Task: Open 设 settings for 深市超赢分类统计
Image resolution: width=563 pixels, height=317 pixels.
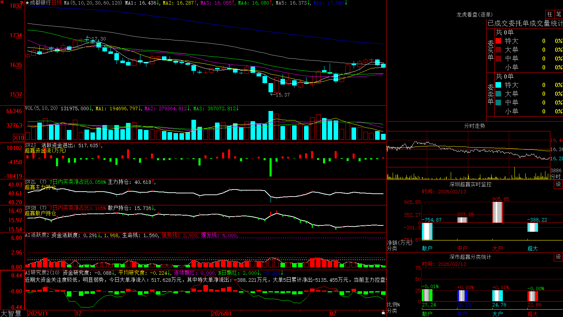Action: tap(558, 257)
